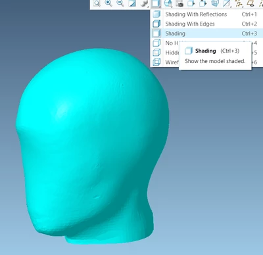Click the Zoom Out icon
263x255 pixels.
pos(120,3)
